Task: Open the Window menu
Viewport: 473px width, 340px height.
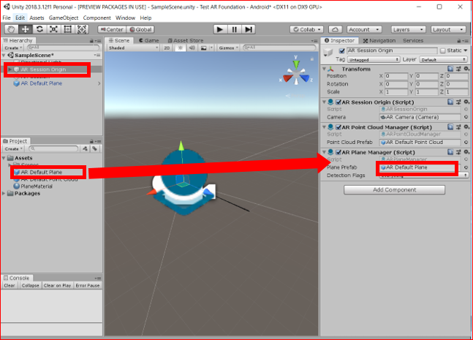Action: click(125, 18)
